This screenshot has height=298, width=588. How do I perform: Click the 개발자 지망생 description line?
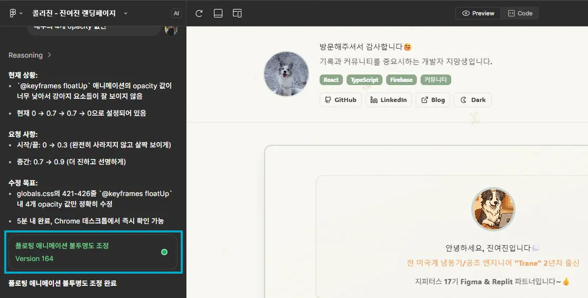click(x=406, y=61)
